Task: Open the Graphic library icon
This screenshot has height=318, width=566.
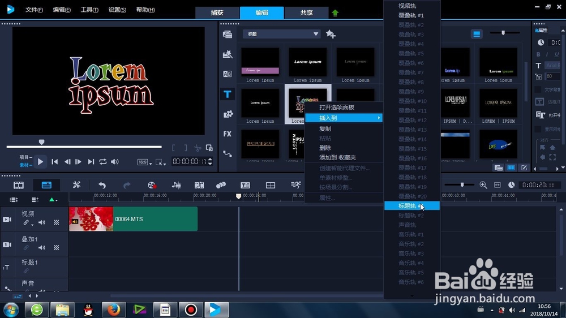Action: coord(228,114)
